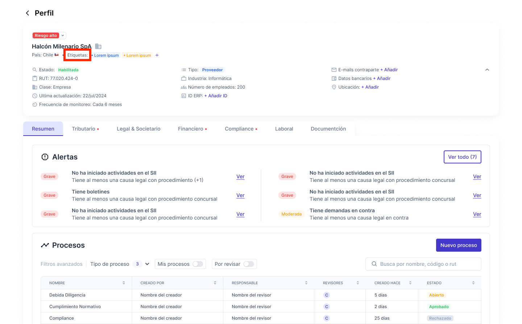Open the Riesgo alto dropdown
522x324 pixels.
pos(63,35)
